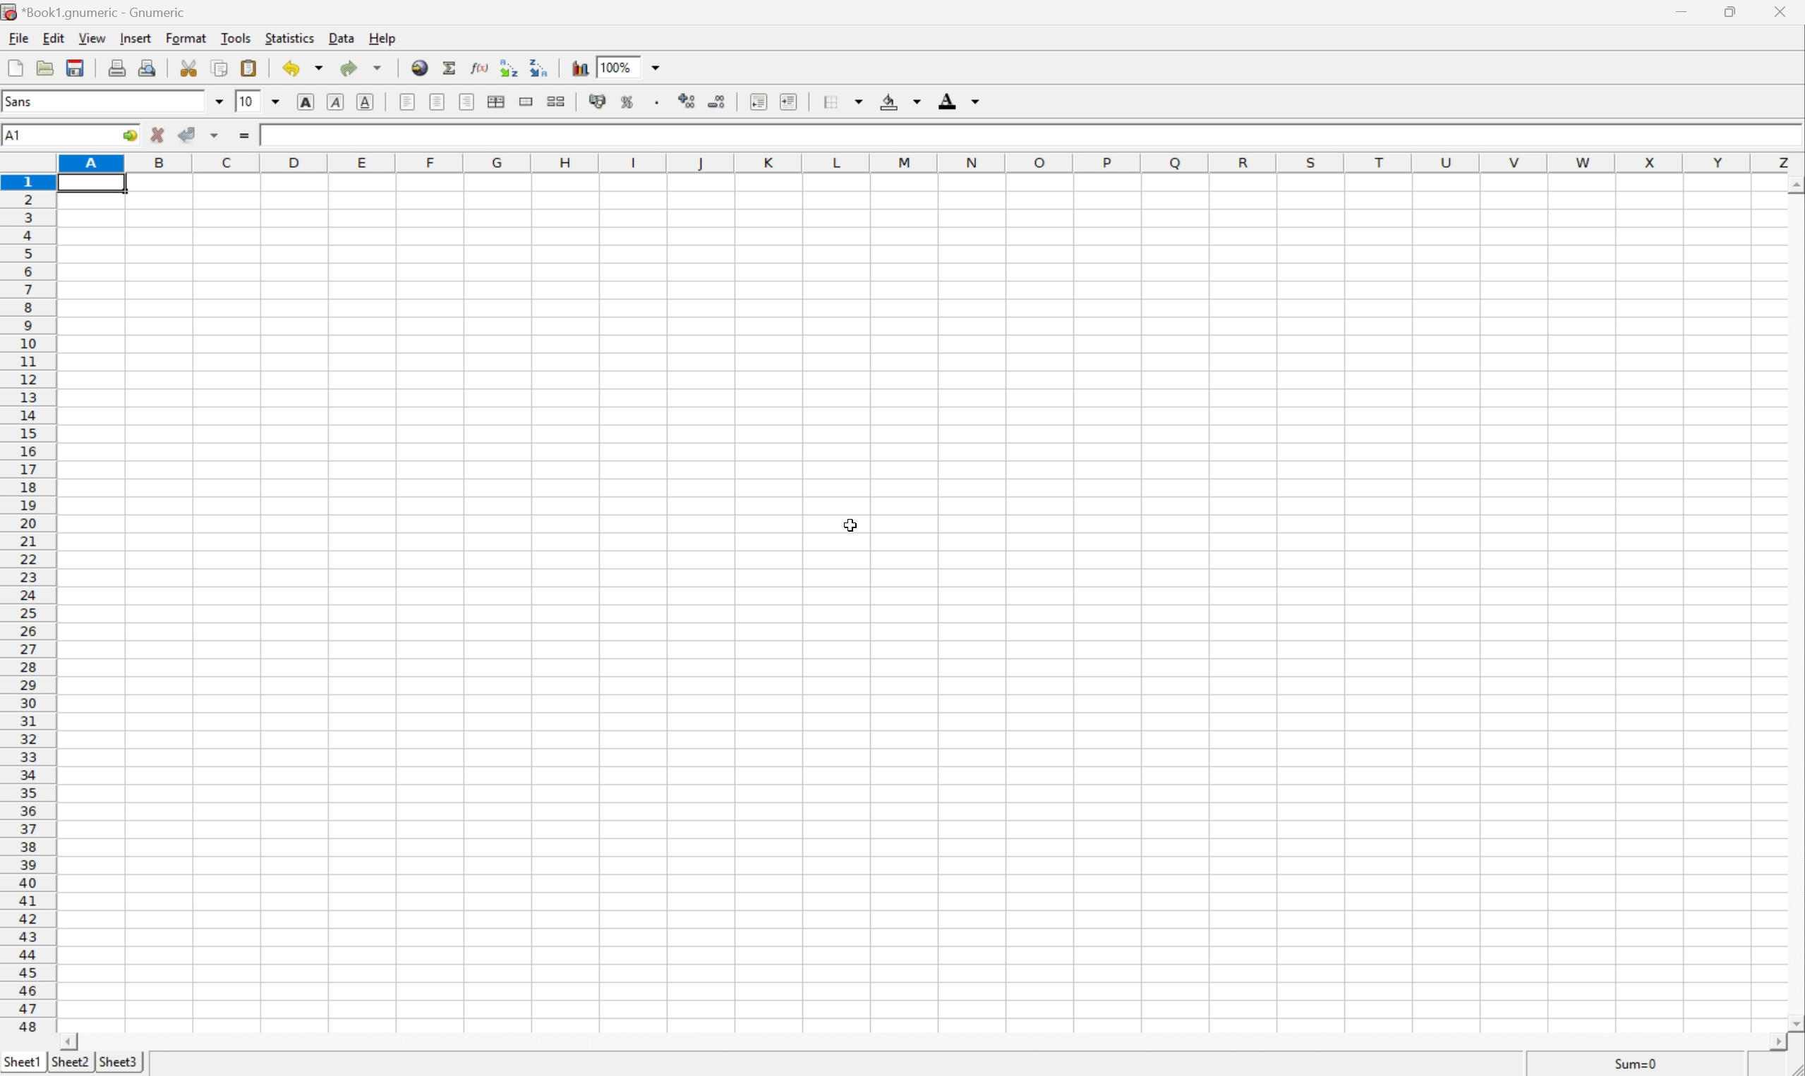The height and width of the screenshot is (1076, 1805).
Task: Increase decimal places icon
Action: (687, 102)
